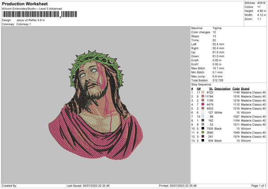Click the Colors value 11
Image resolution: width=268 pixels, height=189 pixels.
click(x=259, y=7)
